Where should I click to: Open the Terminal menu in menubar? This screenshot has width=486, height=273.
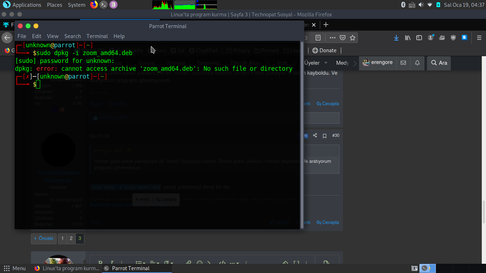tap(97, 36)
